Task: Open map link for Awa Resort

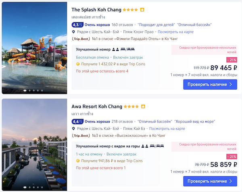Action: (x=167, y=129)
